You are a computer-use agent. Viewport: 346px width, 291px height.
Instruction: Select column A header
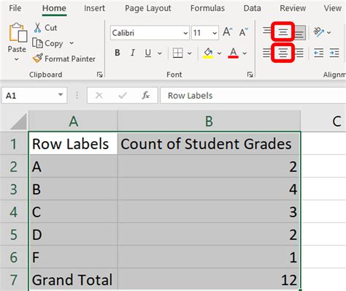[x=73, y=121]
